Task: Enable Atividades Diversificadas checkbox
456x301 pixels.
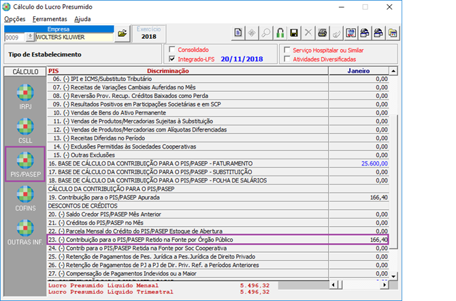Action: [287, 59]
